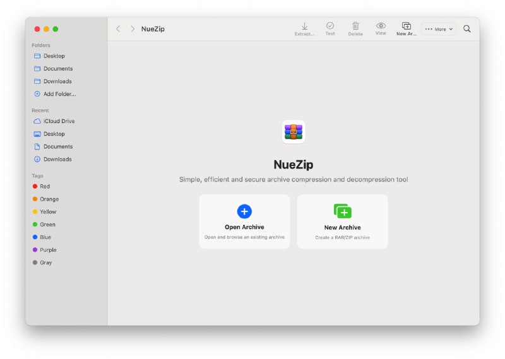Click the Test archive toolbar icon
This screenshot has height=359, width=505.
click(330, 25)
